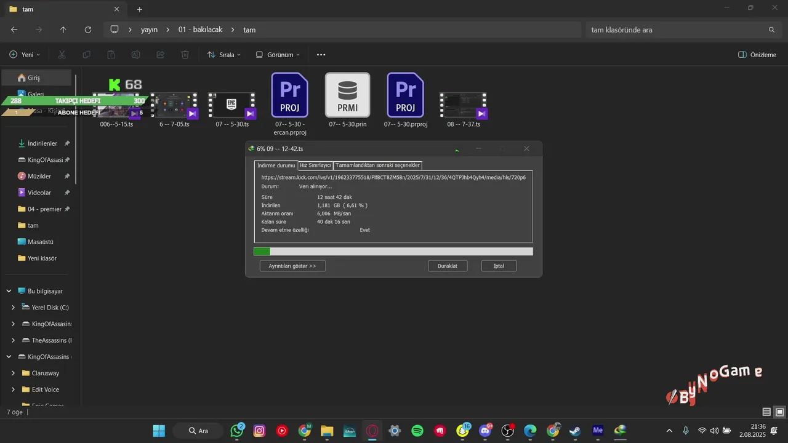Click the magnifier icon in search box
The height and width of the screenshot is (443, 788).
(771, 30)
